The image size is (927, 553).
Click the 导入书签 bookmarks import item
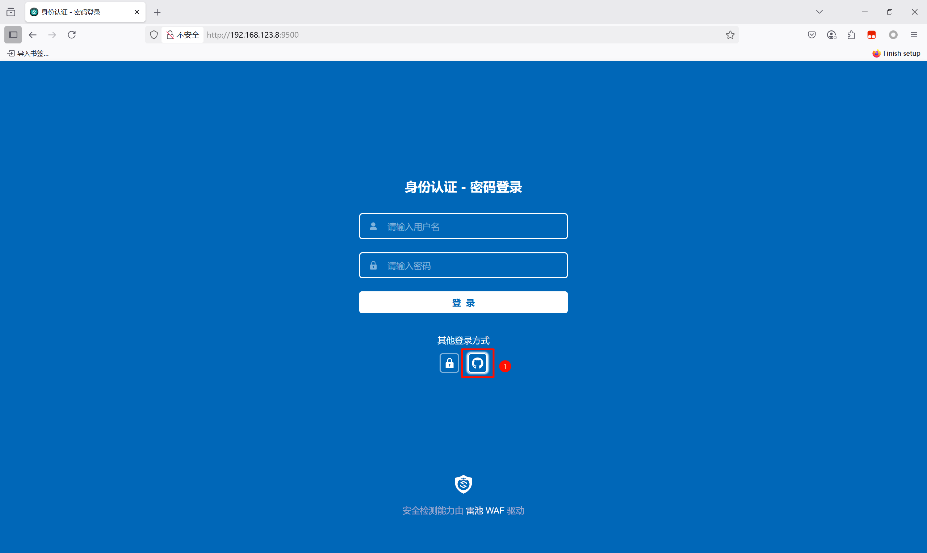tap(28, 53)
